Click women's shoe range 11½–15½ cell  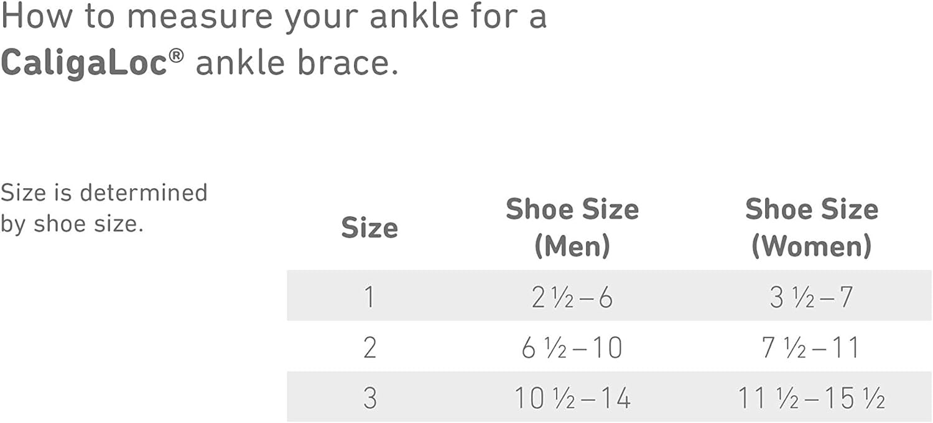pos(811,398)
